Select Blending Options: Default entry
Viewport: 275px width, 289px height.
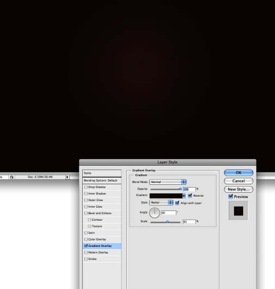pos(102,180)
